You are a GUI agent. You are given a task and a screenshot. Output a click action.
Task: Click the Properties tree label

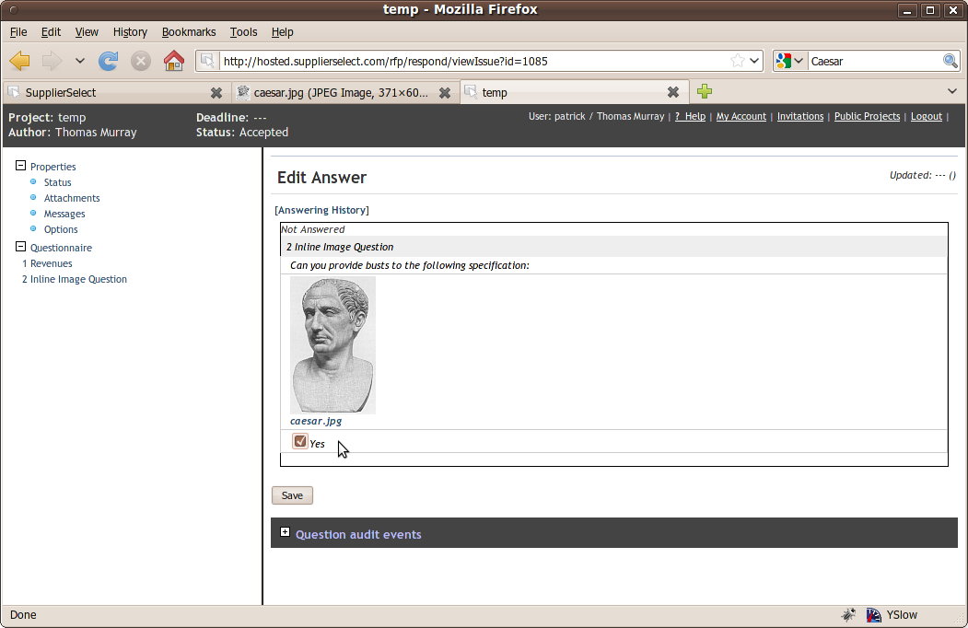coord(53,167)
